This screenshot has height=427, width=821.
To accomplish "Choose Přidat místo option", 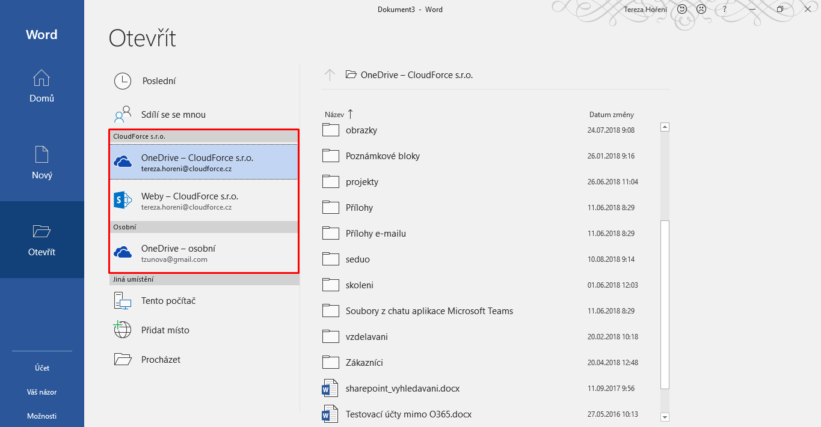I will (x=165, y=330).
